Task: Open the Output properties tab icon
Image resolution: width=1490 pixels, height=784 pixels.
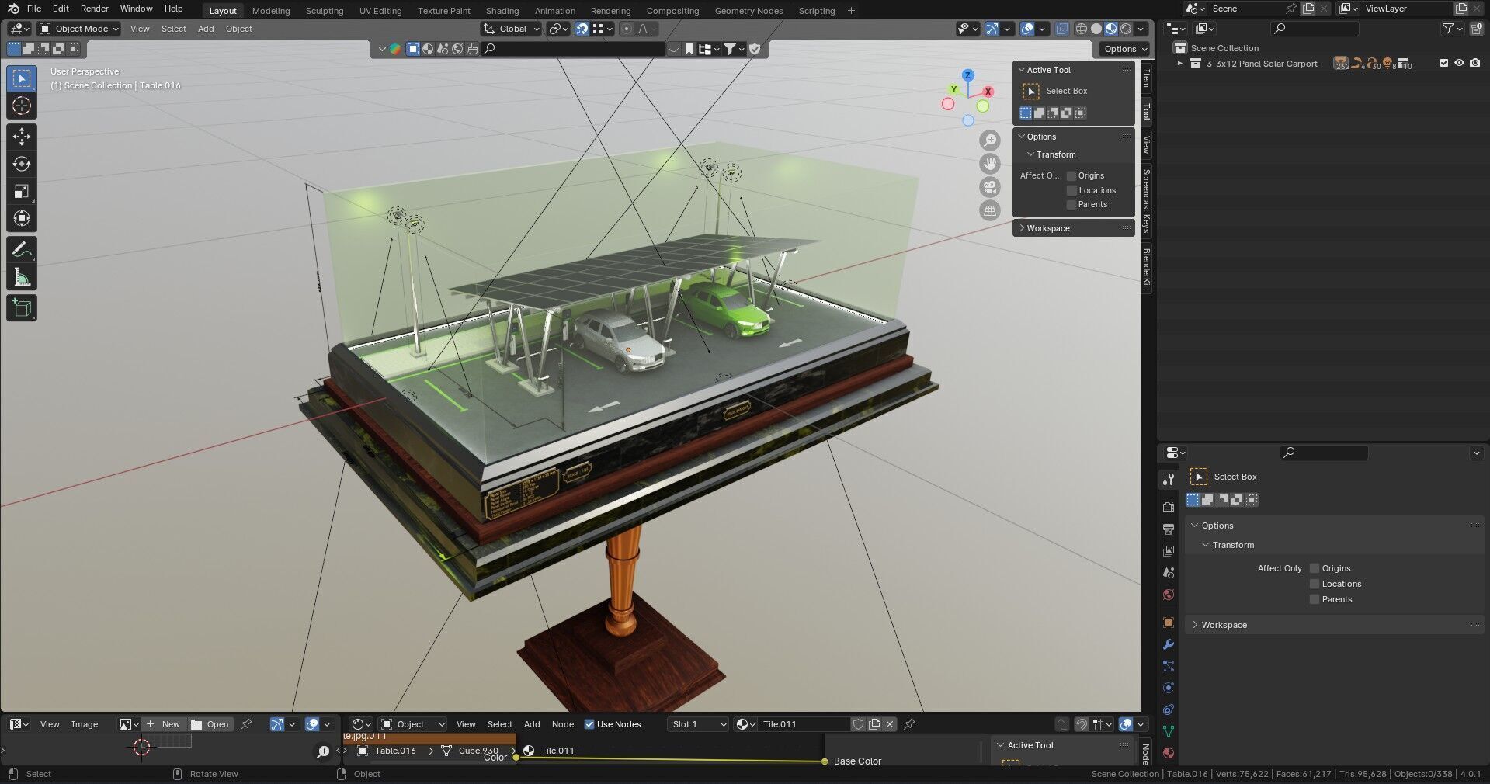Action: coord(1169,529)
